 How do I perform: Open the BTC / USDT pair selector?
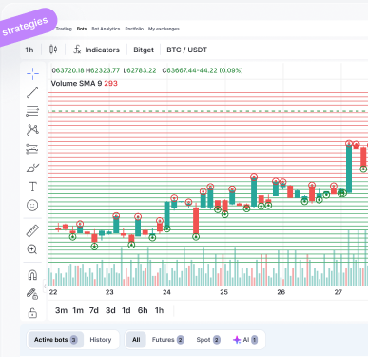pos(186,50)
